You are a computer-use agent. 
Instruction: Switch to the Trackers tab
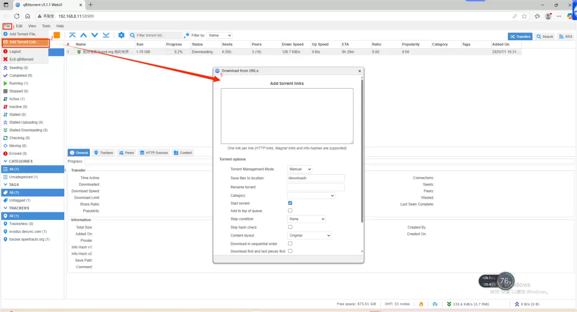point(104,152)
